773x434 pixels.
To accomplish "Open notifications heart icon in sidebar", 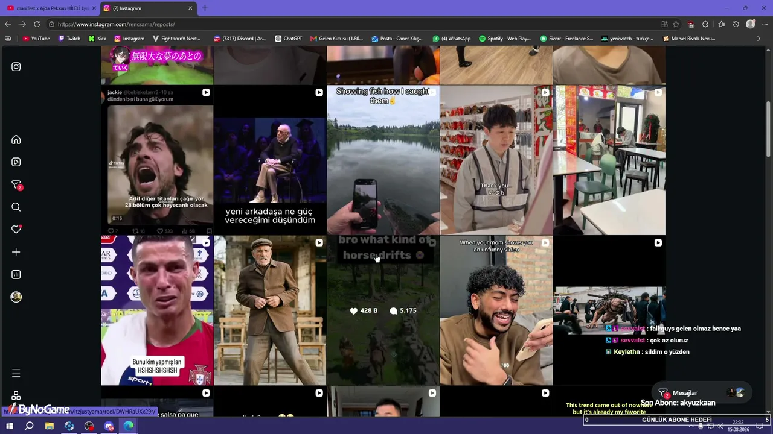I will (16, 230).
